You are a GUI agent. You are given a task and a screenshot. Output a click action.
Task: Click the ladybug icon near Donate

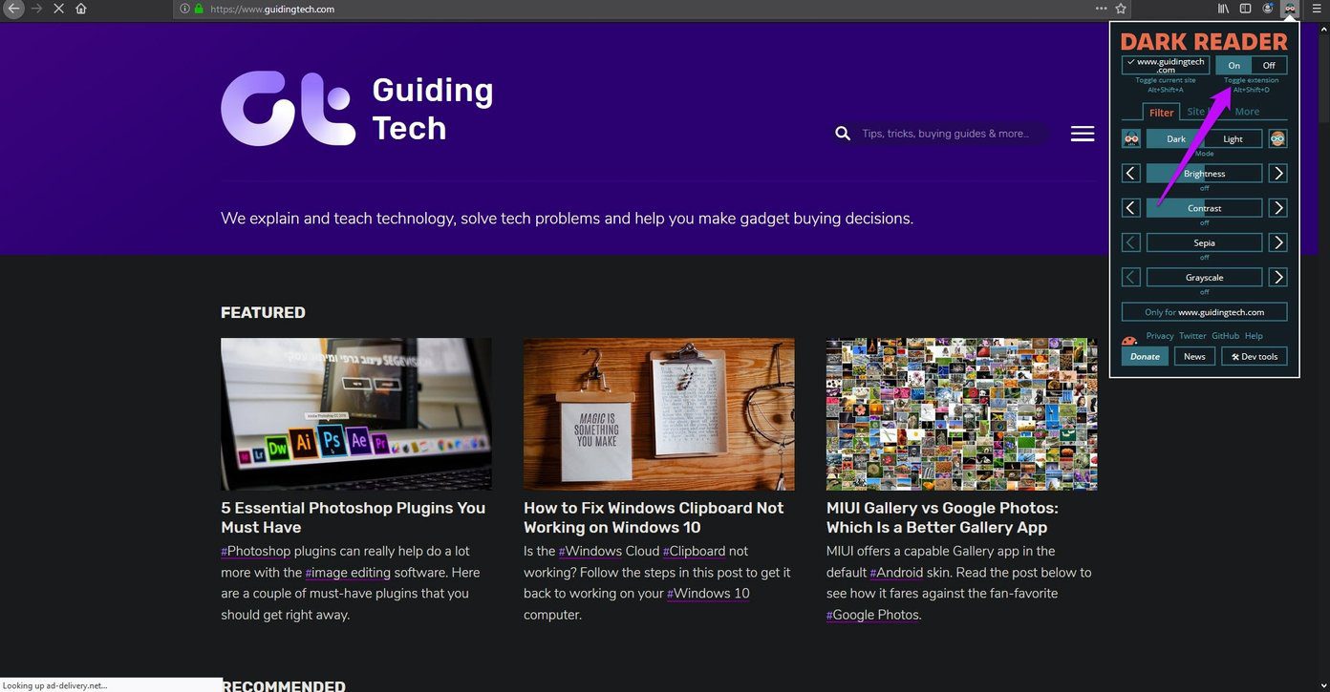coord(1129,339)
